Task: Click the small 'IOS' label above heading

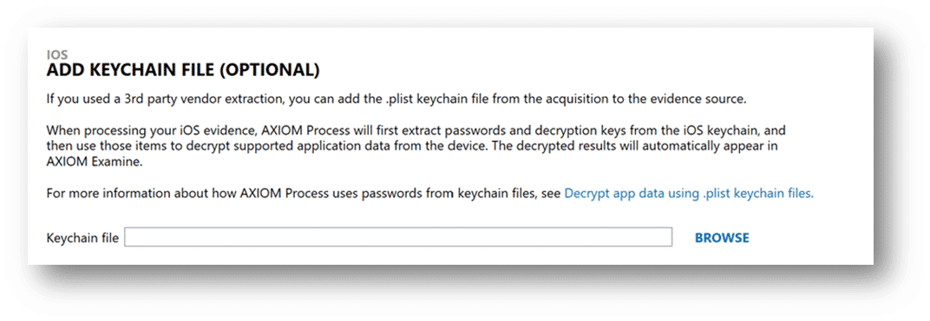Action: tap(57, 55)
